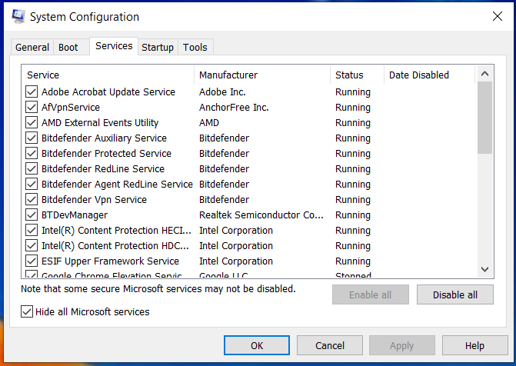
Task: Toggle Hide all Microsoft services checkbox
Action: click(27, 311)
